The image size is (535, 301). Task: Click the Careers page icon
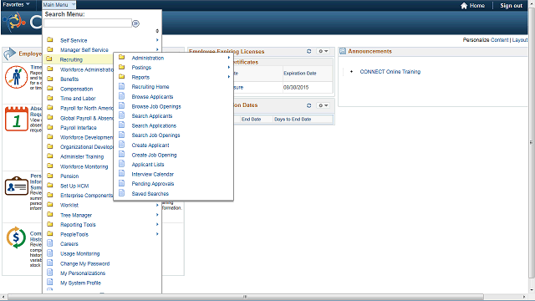[50, 243]
